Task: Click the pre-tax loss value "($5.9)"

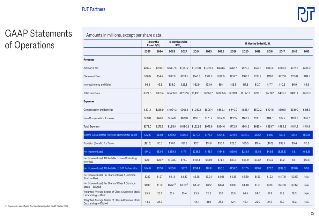Action: (306, 135)
